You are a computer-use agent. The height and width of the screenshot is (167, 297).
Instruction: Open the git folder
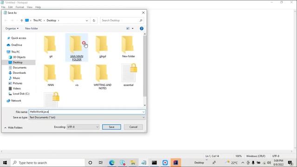click(x=51, y=47)
